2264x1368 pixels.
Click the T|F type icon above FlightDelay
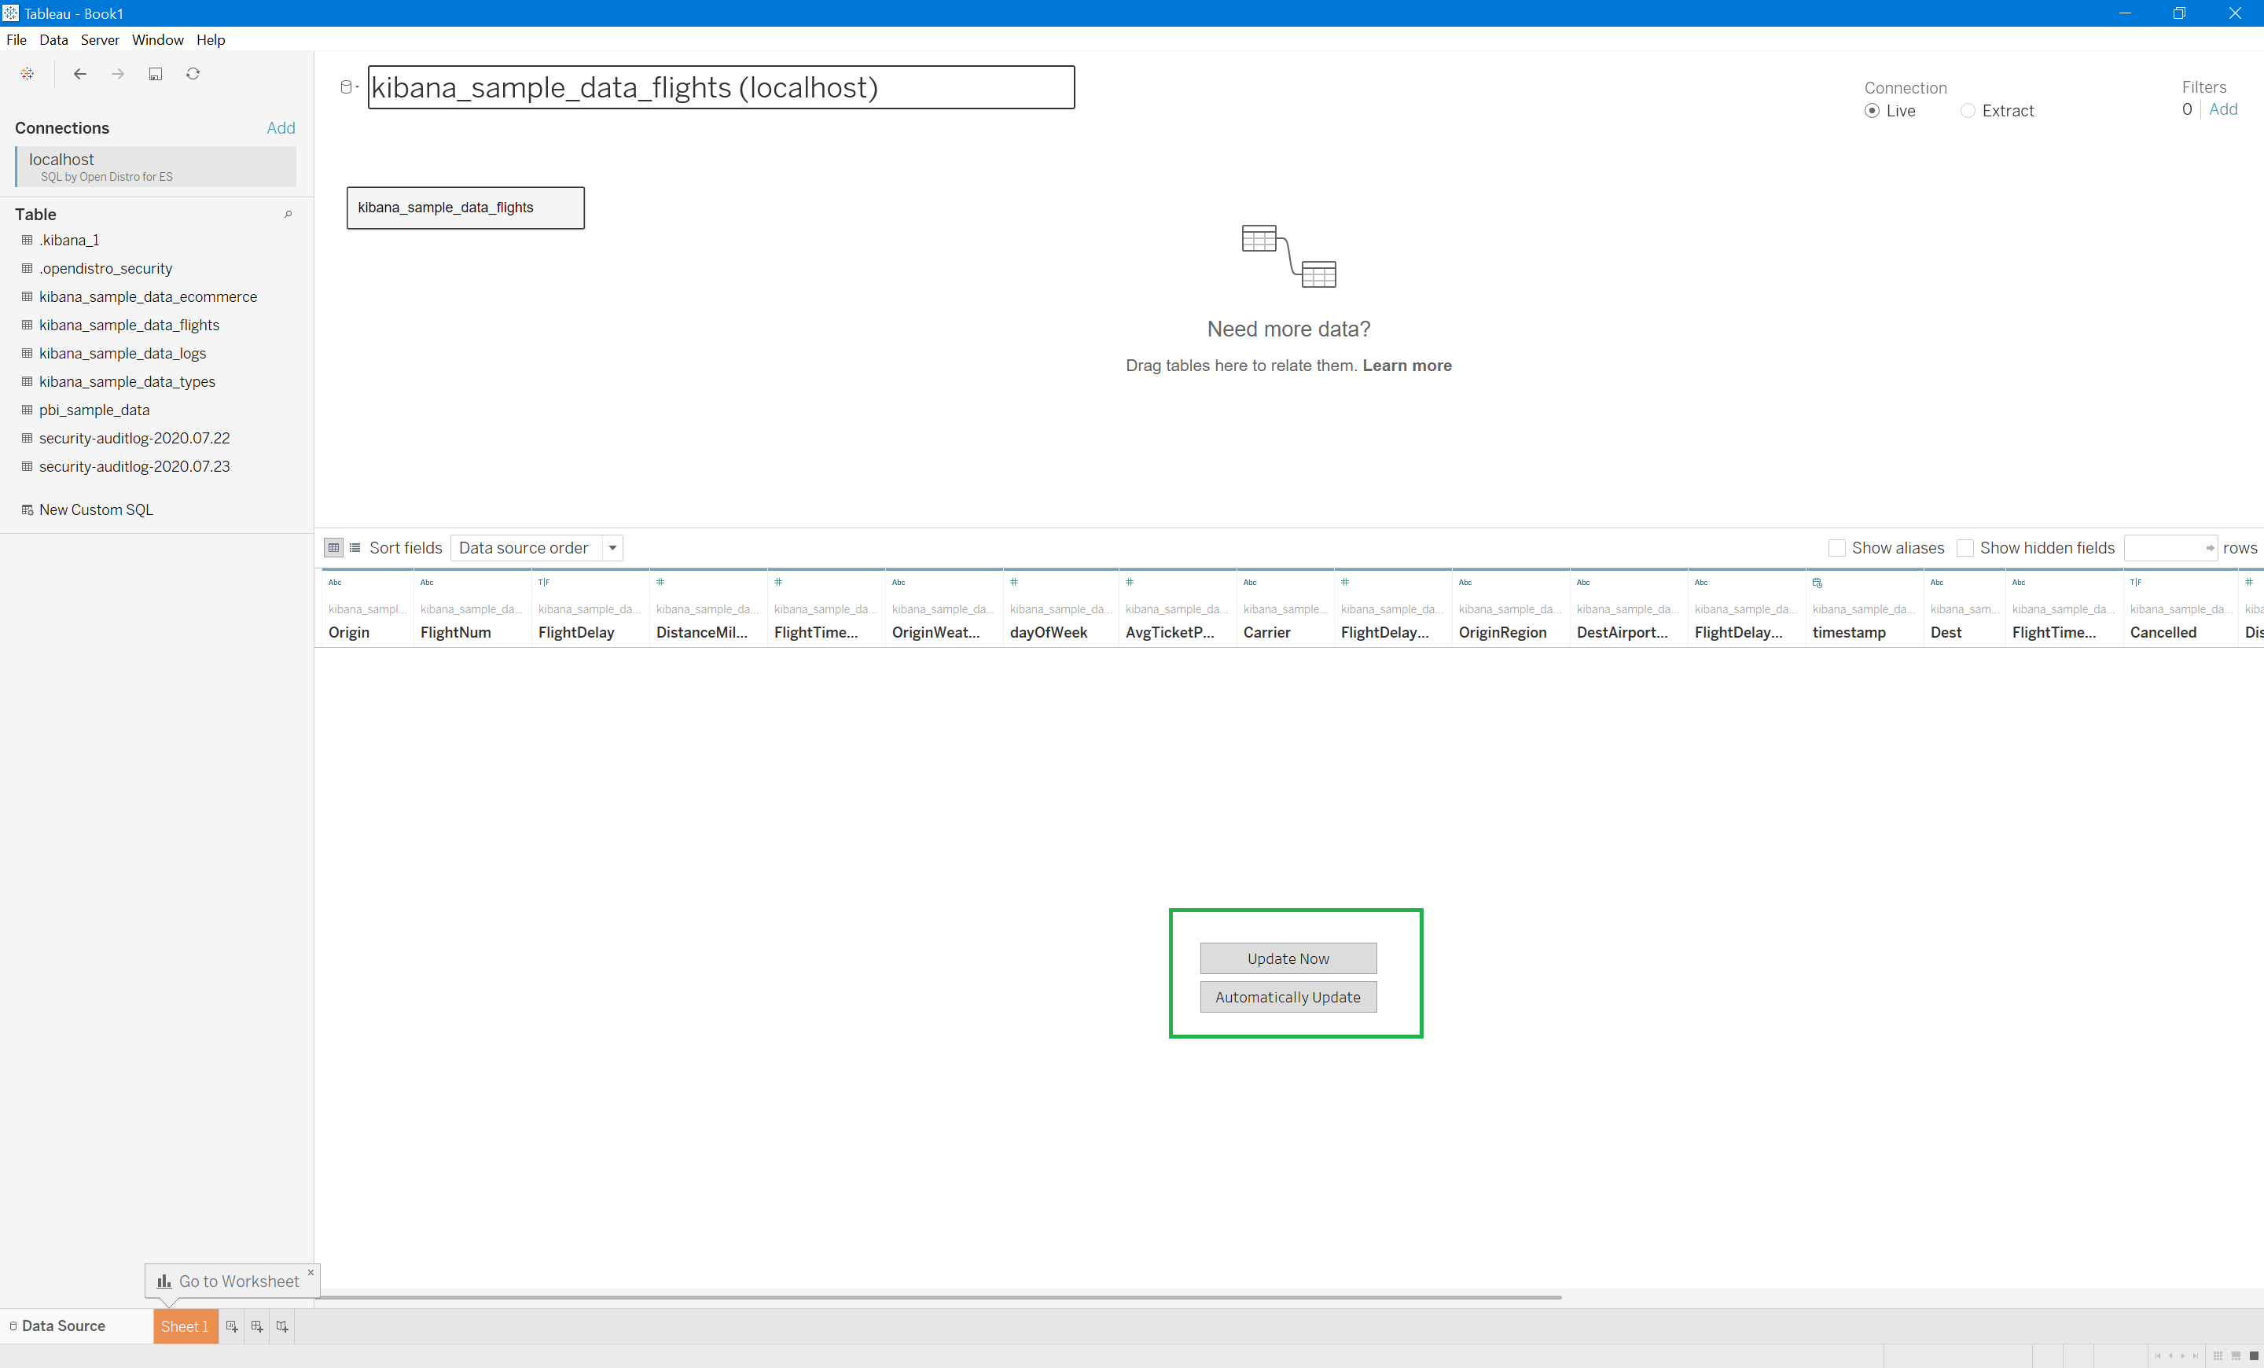[544, 583]
